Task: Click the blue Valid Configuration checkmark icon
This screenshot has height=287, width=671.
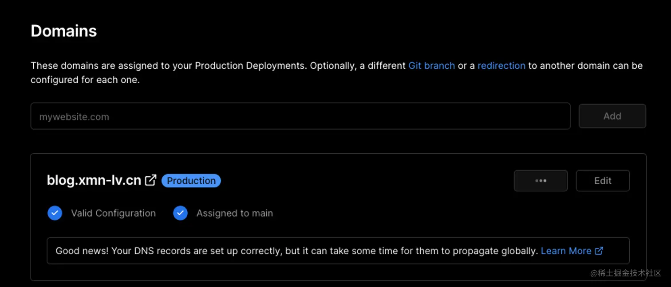Action: (x=55, y=213)
